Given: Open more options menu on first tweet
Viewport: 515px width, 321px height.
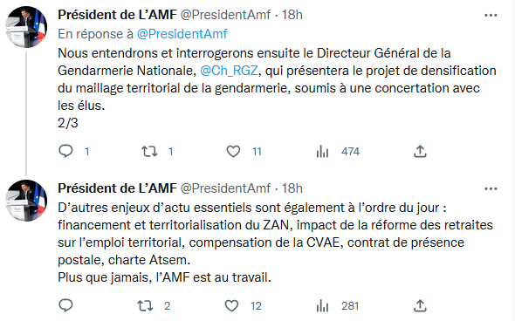Looking at the screenshot, I should pos(491,15).
